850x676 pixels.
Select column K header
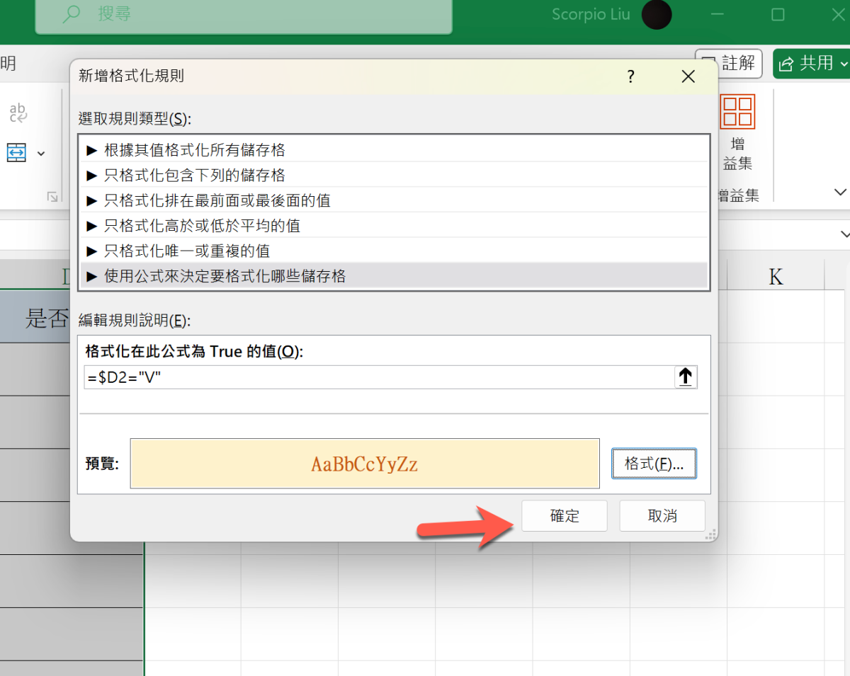pos(776,276)
